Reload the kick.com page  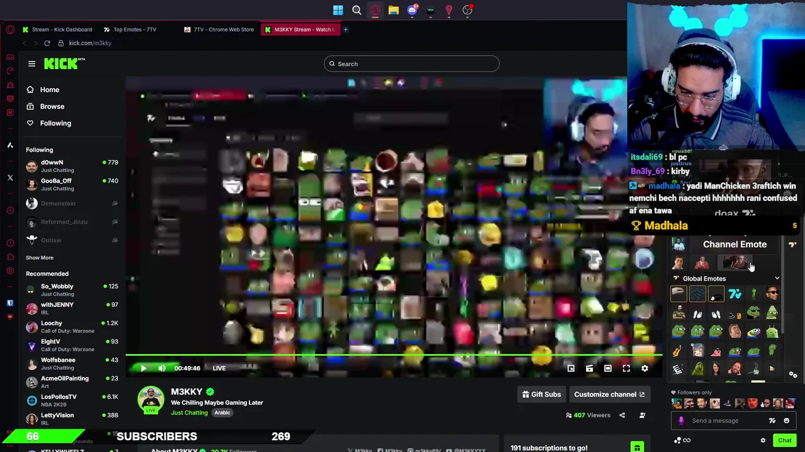click(x=47, y=43)
